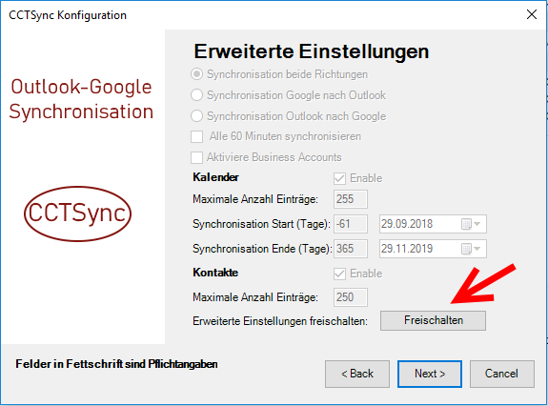Go to the Next step

coord(430,374)
